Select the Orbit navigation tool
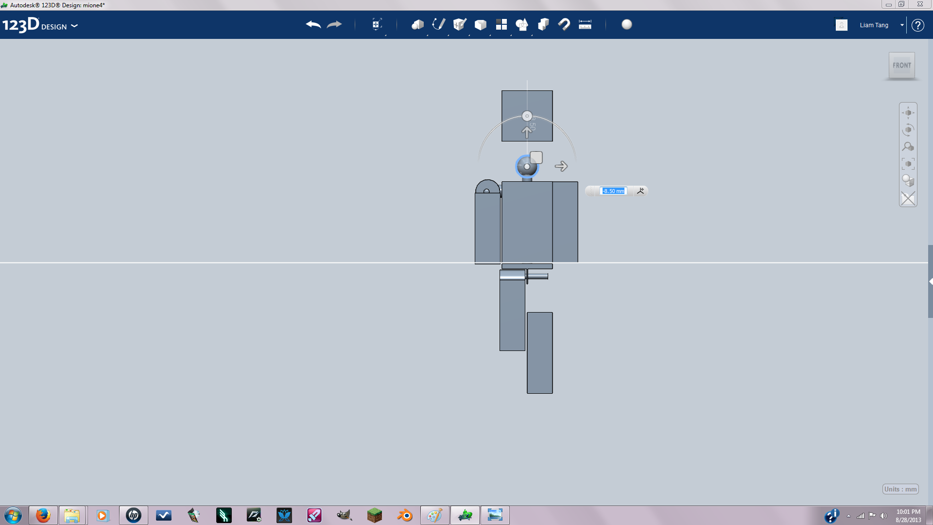Screen dimensions: 933x525 (x=908, y=130)
